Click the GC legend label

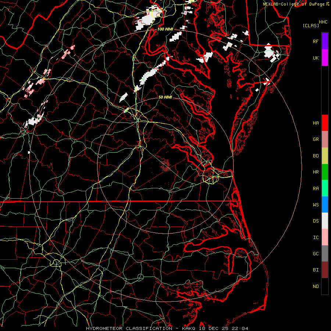[316, 253]
